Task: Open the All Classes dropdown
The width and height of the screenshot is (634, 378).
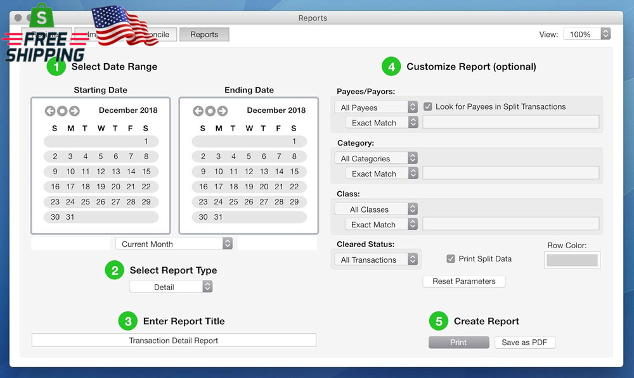Action: (x=376, y=209)
